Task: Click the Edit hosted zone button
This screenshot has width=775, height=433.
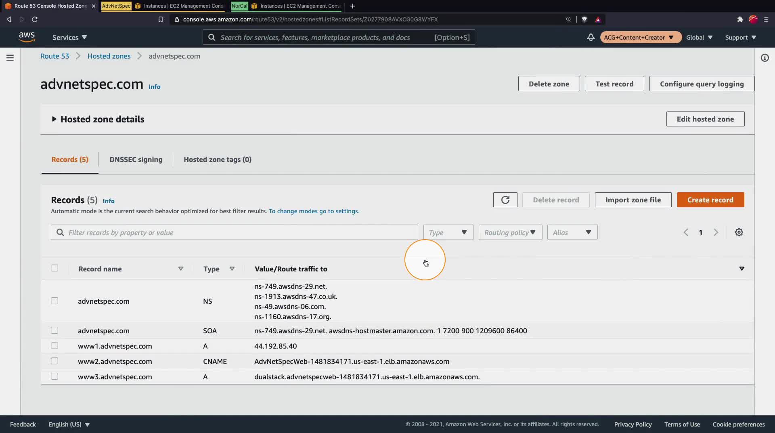Action: tap(705, 119)
